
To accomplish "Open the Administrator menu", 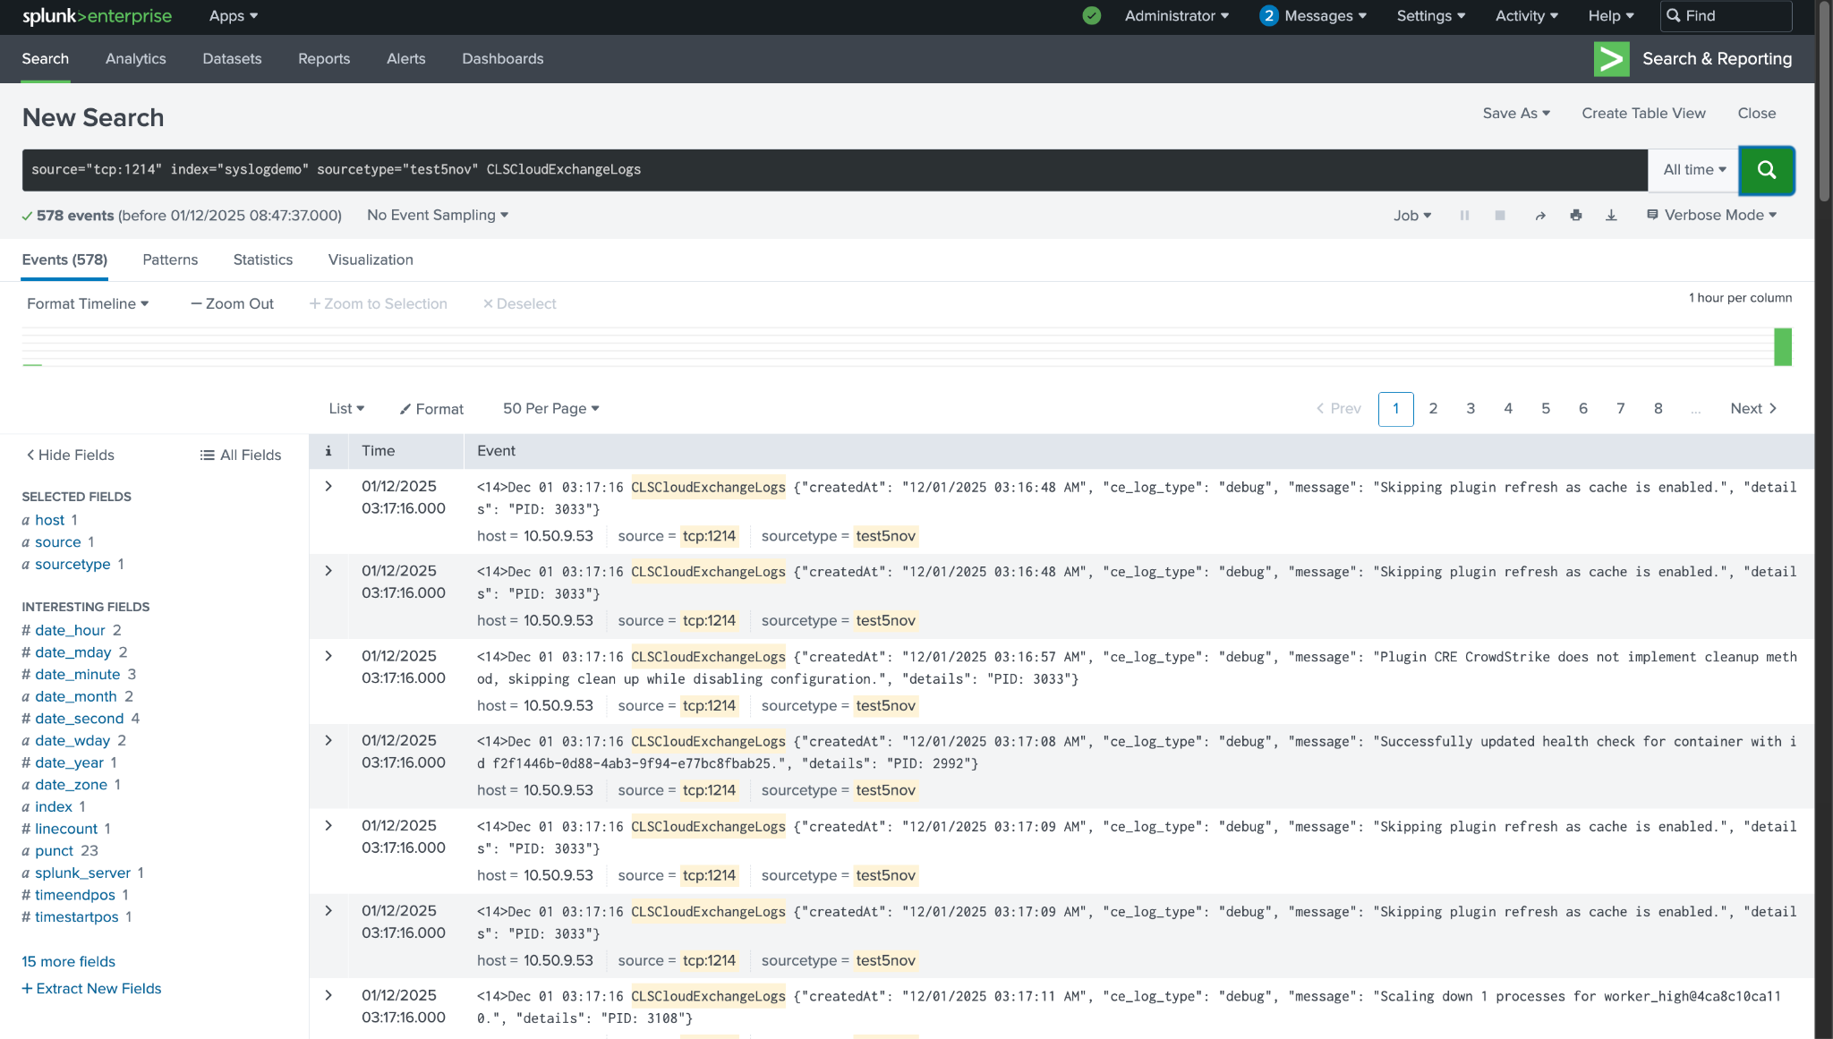I will [x=1177, y=16].
